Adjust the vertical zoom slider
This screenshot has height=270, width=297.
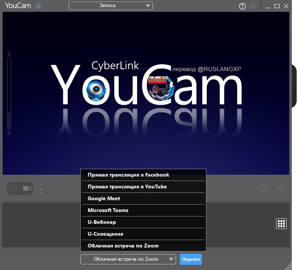pos(9,93)
